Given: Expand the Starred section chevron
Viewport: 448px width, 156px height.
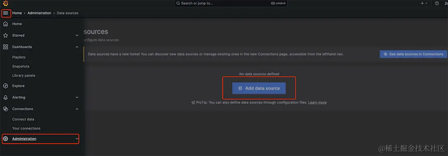Looking at the screenshot, I should click(77, 35).
